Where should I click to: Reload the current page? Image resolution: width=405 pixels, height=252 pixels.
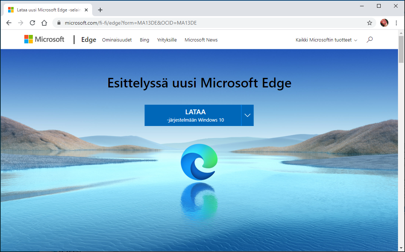tap(32, 23)
